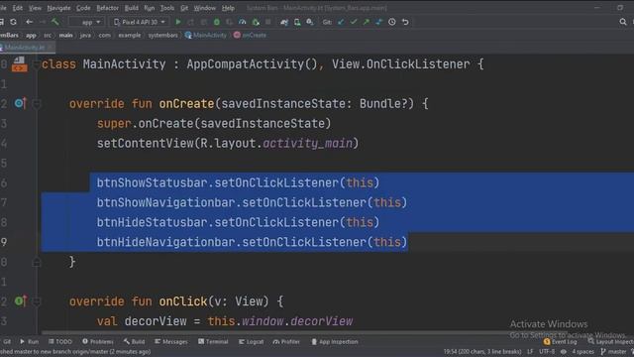This screenshot has width=634, height=357.
Task: Open the TODO tool window
Action: 59,341
